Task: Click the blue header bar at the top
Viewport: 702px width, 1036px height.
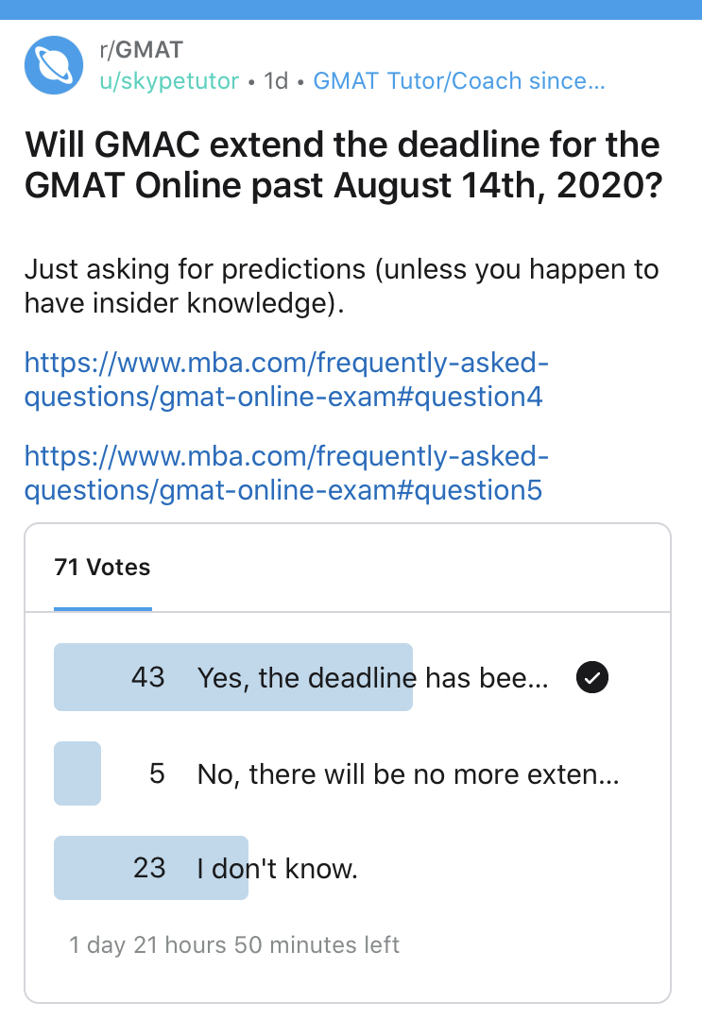Action: pos(351,8)
